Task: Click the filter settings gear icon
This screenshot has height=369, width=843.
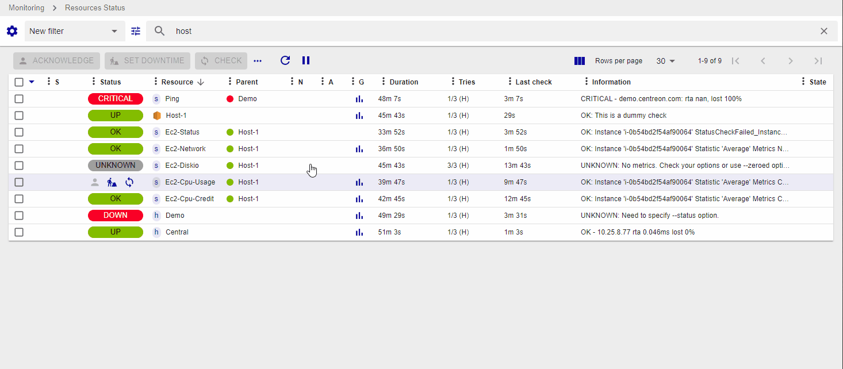Action: point(12,31)
